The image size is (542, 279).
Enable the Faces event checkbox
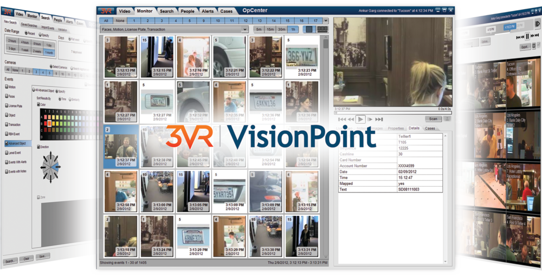coord(7,96)
